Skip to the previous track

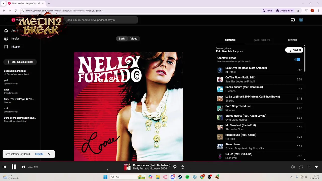[x=4, y=167]
